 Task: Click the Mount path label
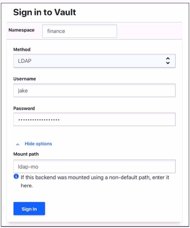(x=26, y=154)
